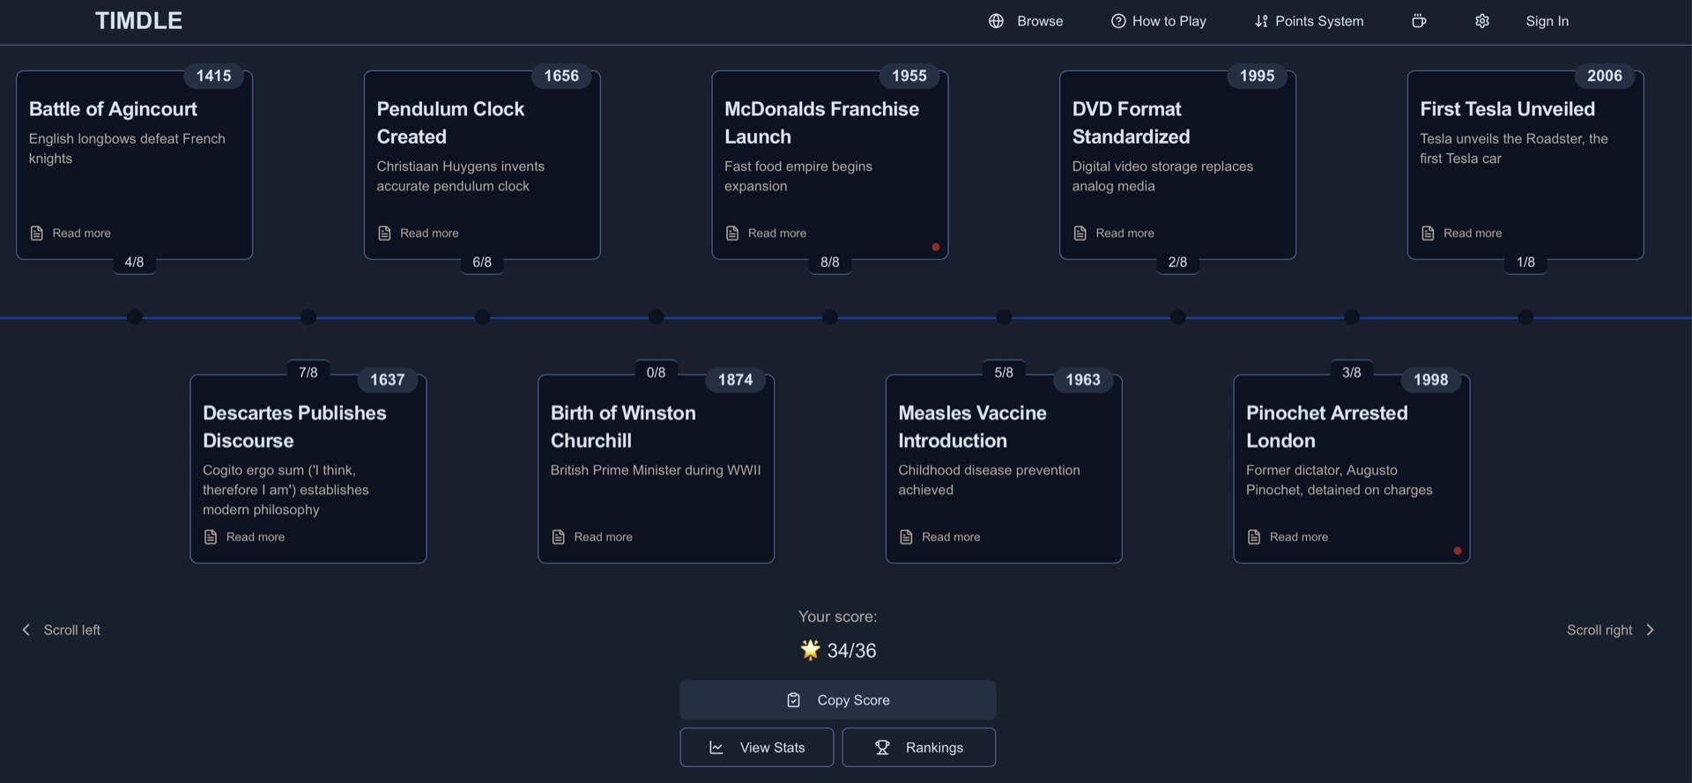This screenshot has height=783, width=1692.
Task: Click the Scroll right chevron icon
Action: tap(1651, 630)
